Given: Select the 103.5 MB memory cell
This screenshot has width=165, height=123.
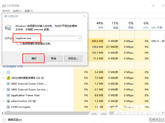Looking at the screenshot, I should tap(97, 53).
